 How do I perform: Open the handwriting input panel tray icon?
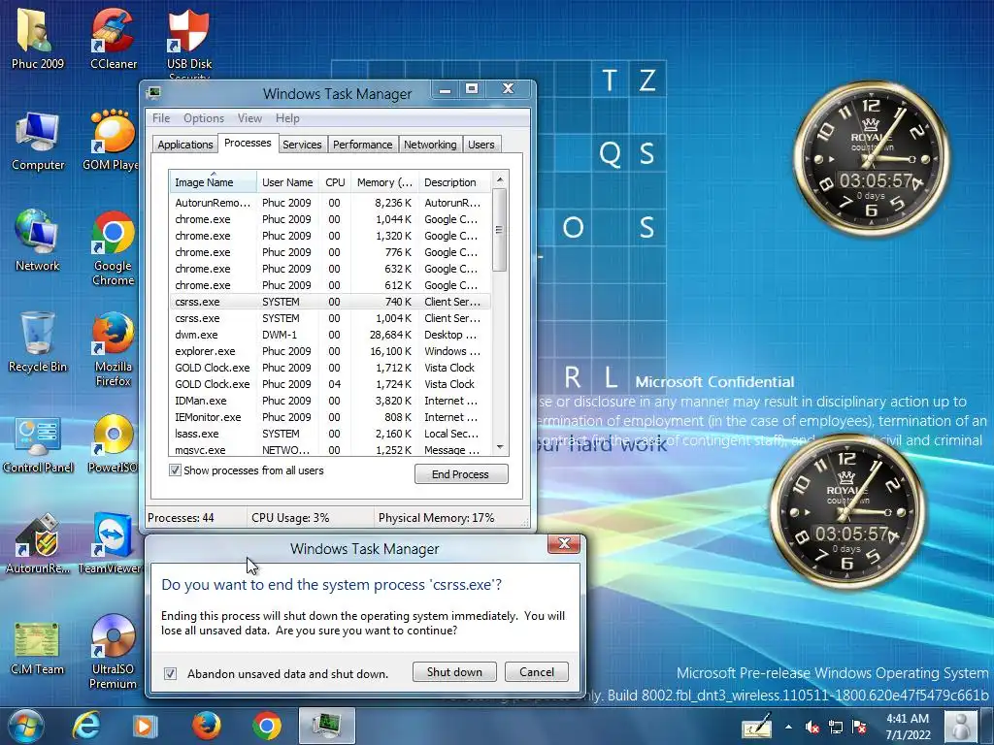pyautogui.click(x=757, y=726)
